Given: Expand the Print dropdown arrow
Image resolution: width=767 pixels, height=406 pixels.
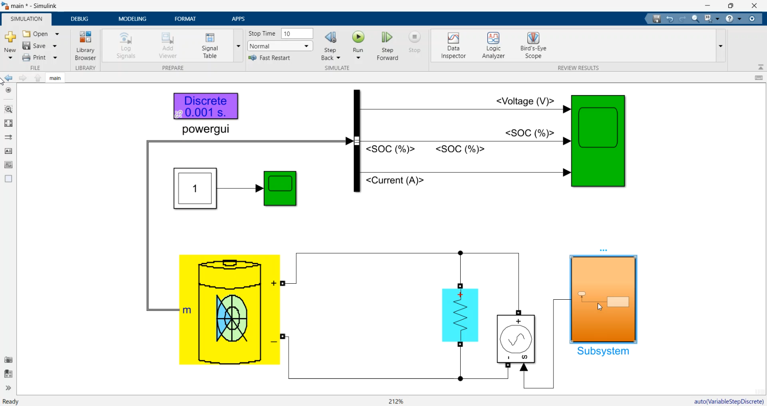Looking at the screenshot, I should [55, 57].
